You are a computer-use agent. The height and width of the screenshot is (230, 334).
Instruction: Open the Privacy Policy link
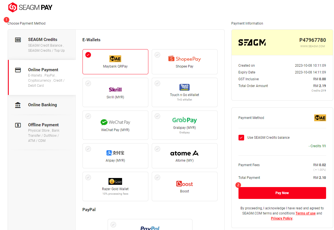(x=282, y=218)
